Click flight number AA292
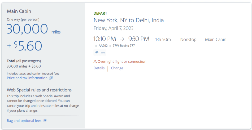Viewport: 252px width, 130px height. click(103, 46)
